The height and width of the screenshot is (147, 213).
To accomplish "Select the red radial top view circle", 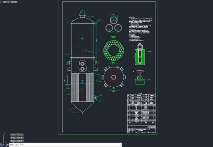I will tap(114, 77).
